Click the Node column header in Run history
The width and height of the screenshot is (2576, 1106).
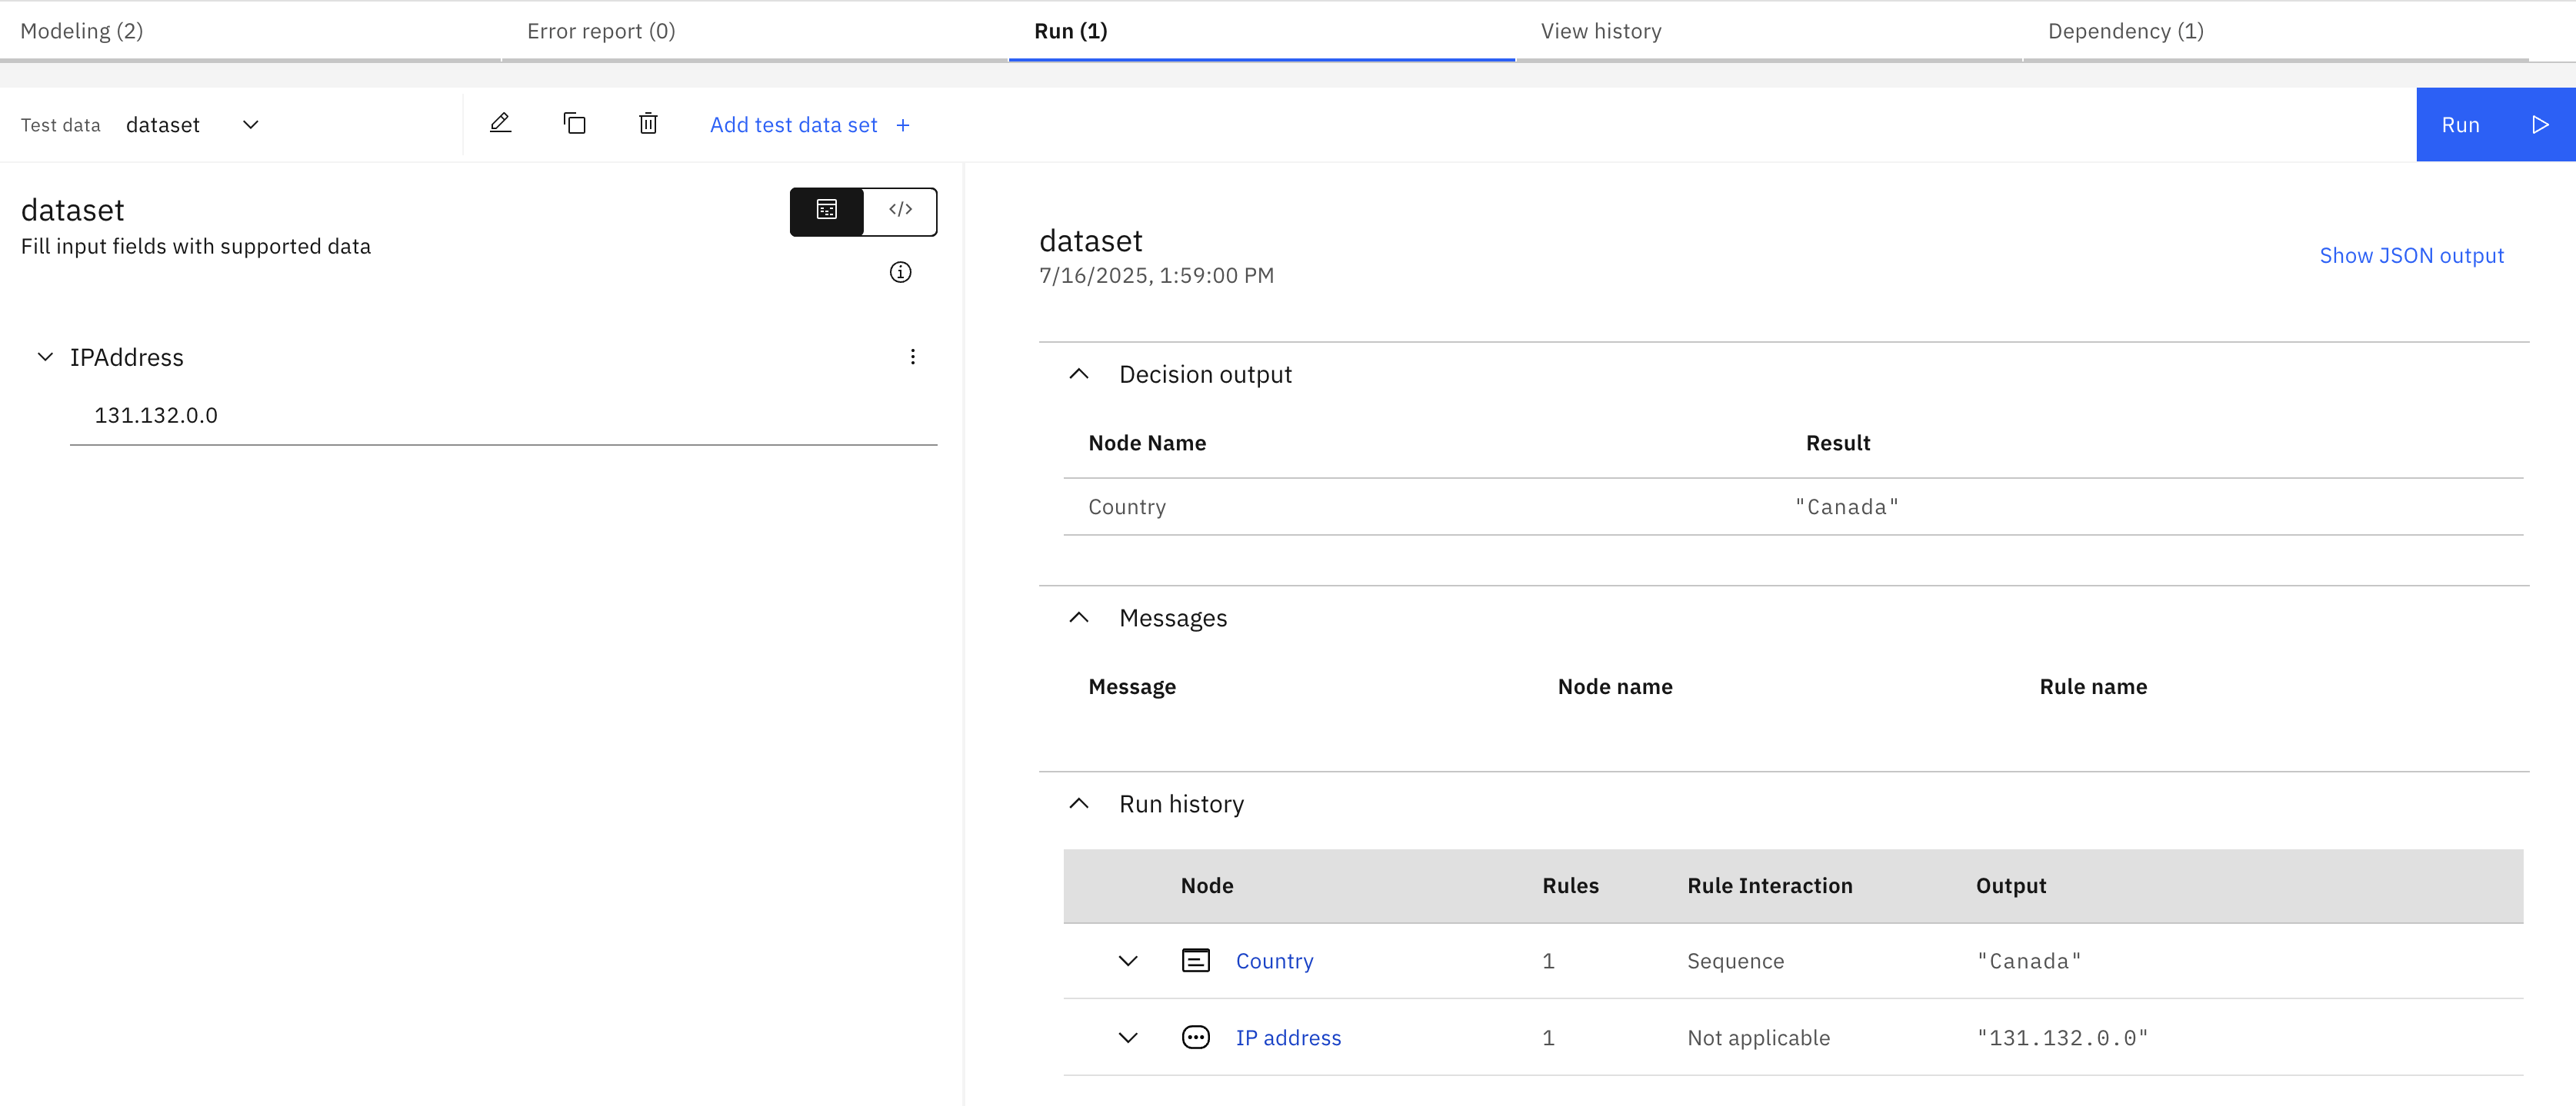pos(1207,886)
